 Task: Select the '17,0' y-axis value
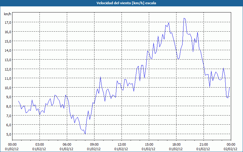(x=8, y=22)
